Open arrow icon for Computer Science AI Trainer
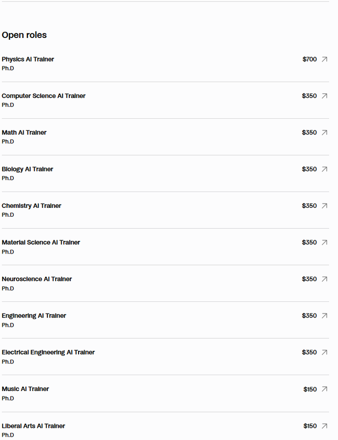Screen dimensions: 338x440 coord(324,96)
